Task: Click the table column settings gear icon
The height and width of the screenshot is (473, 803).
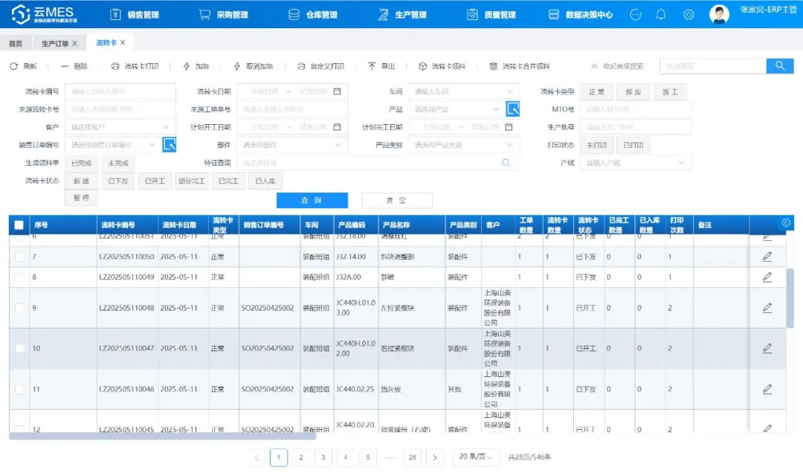Action: click(x=787, y=222)
